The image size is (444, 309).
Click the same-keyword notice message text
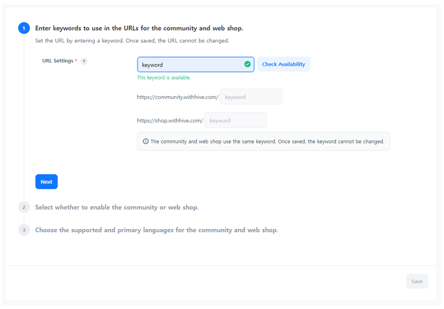(267, 141)
